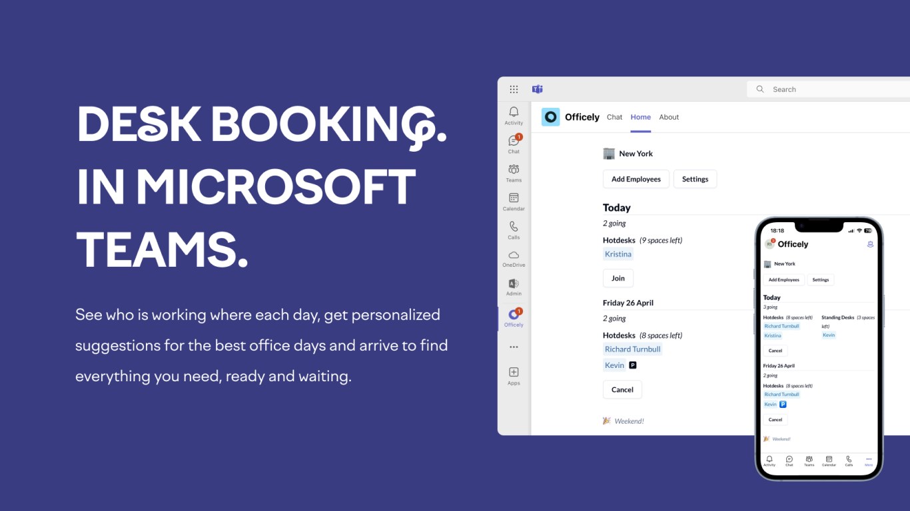This screenshot has width=910, height=511.
Task: Click the Richard Turnbull name tag on desktop
Action: [x=633, y=349]
